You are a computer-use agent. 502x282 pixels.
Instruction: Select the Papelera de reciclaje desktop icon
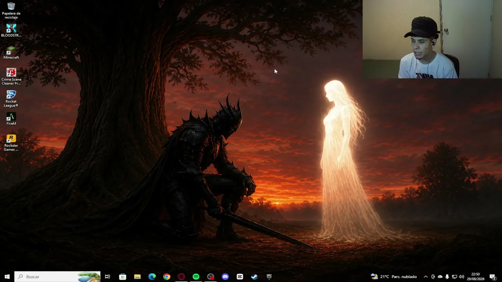(x=11, y=11)
